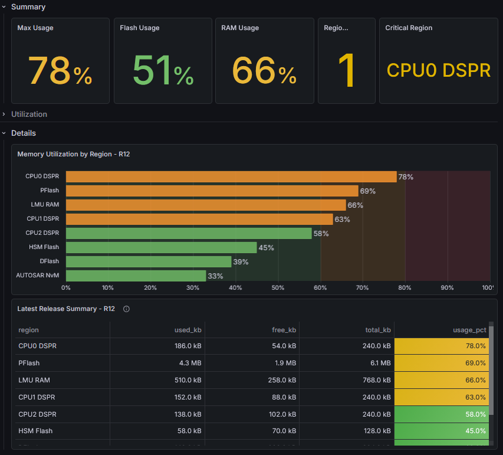Click the CPU0 DSPR critical region value
The width and height of the screenshot is (503, 455).
[439, 70]
